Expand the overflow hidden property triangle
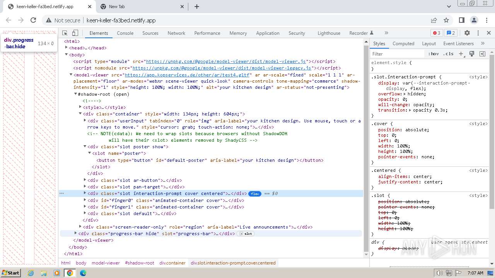Image resolution: width=495 pixels, height=278 pixels. (x=405, y=94)
